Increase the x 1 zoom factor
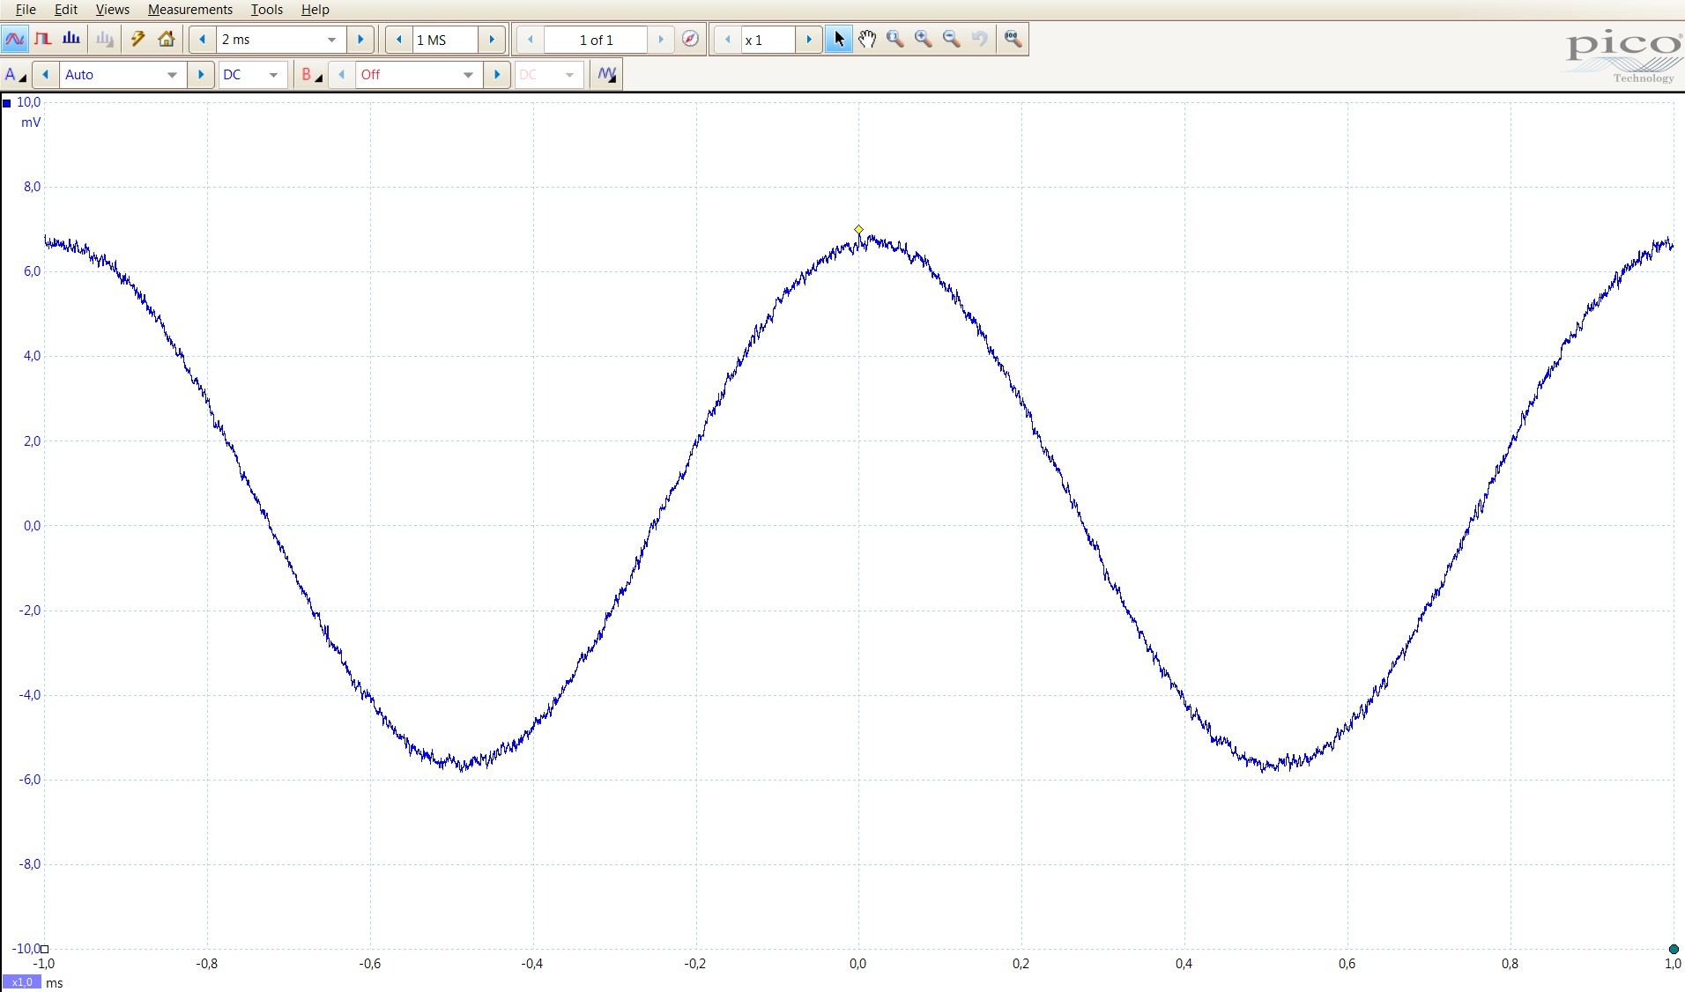 point(809,40)
